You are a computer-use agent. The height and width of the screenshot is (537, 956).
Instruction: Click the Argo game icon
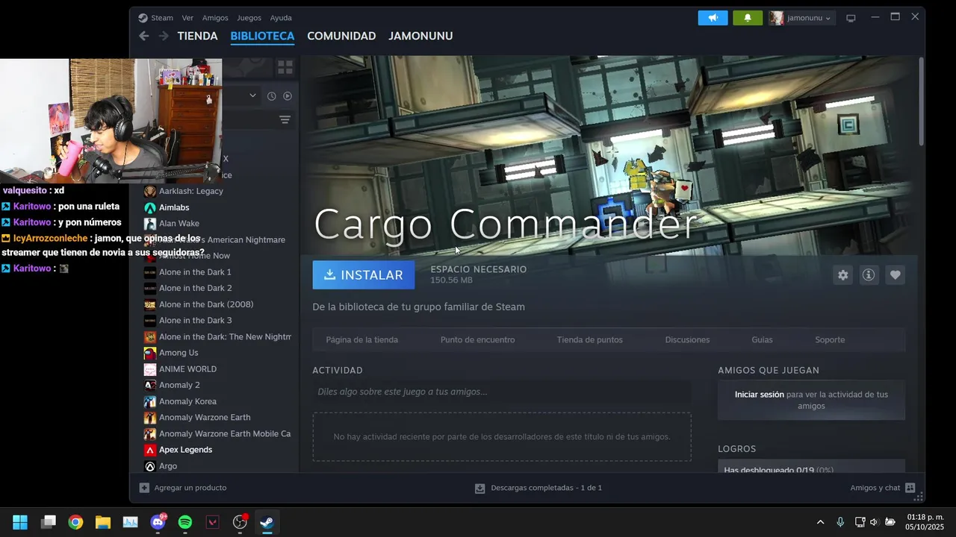click(150, 466)
